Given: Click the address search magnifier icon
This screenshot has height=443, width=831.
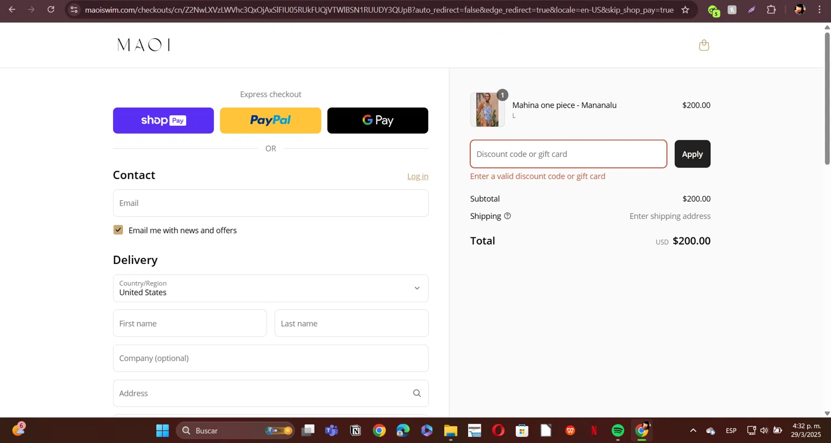Looking at the screenshot, I should click(x=417, y=393).
